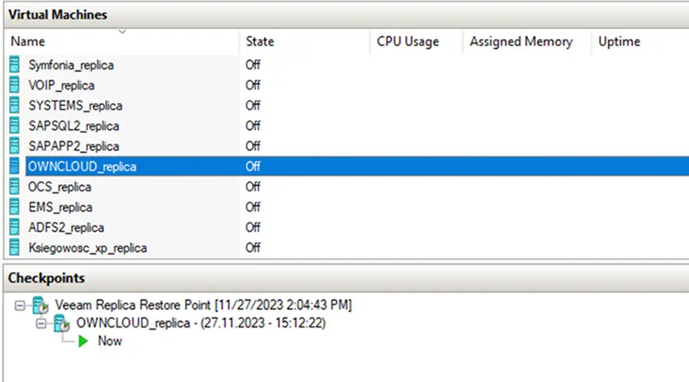Select the OWNCLOUD_replica 27.11.2023 checkpoint
The width and height of the screenshot is (689, 382).
point(201,323)
